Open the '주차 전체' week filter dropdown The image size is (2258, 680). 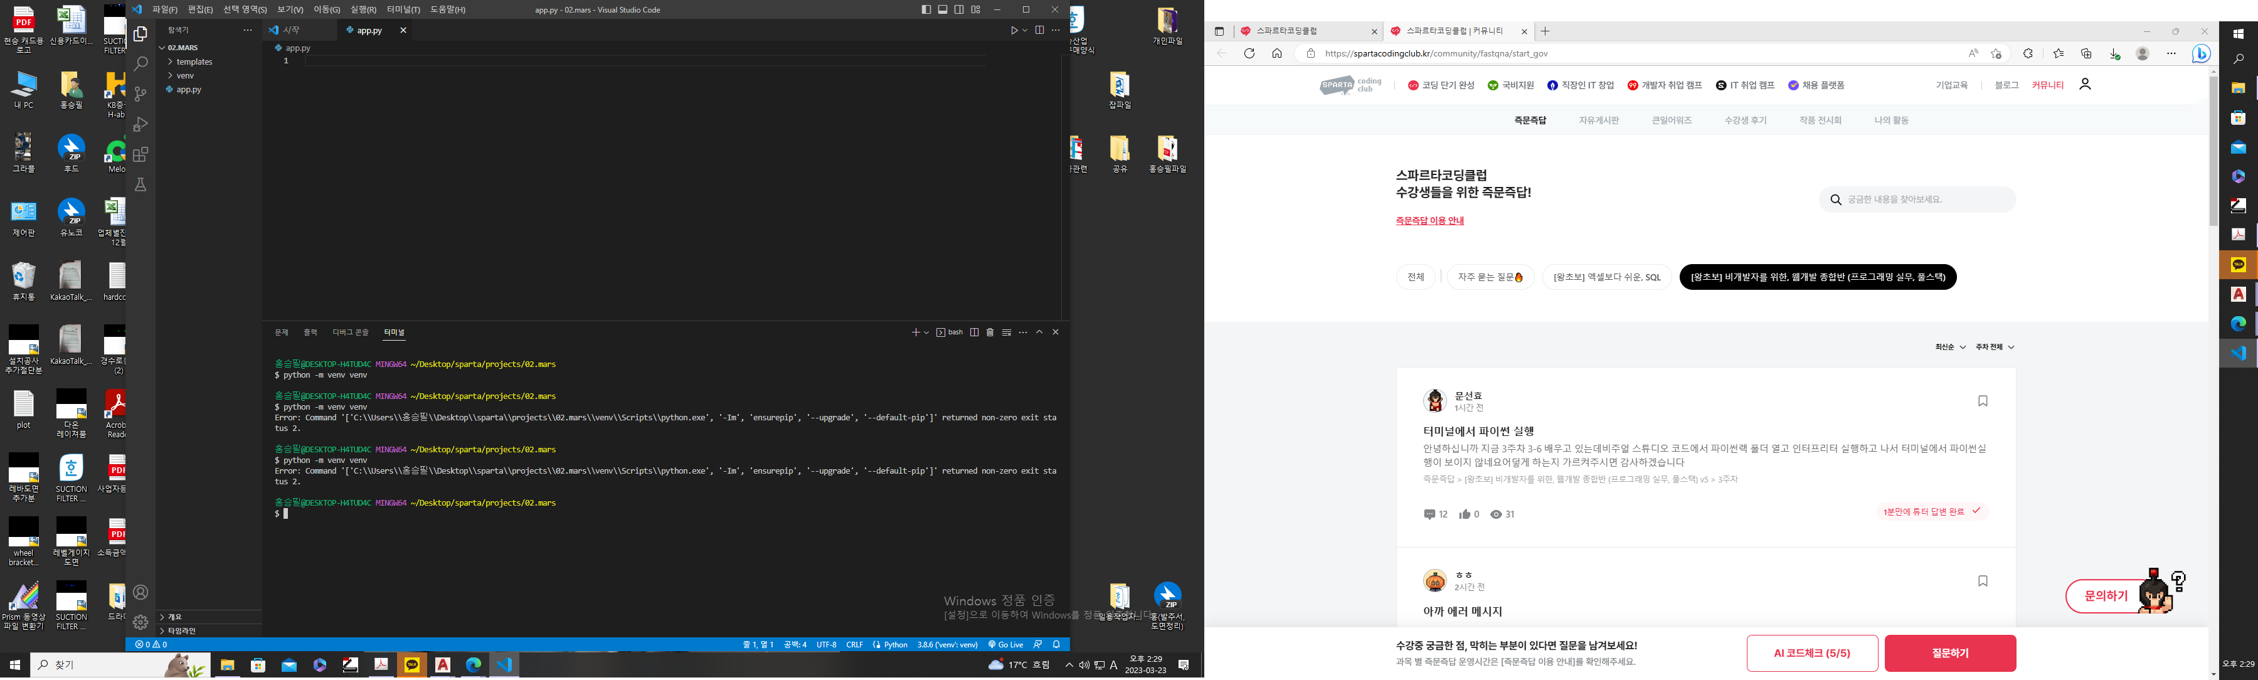pos(1994,347)
